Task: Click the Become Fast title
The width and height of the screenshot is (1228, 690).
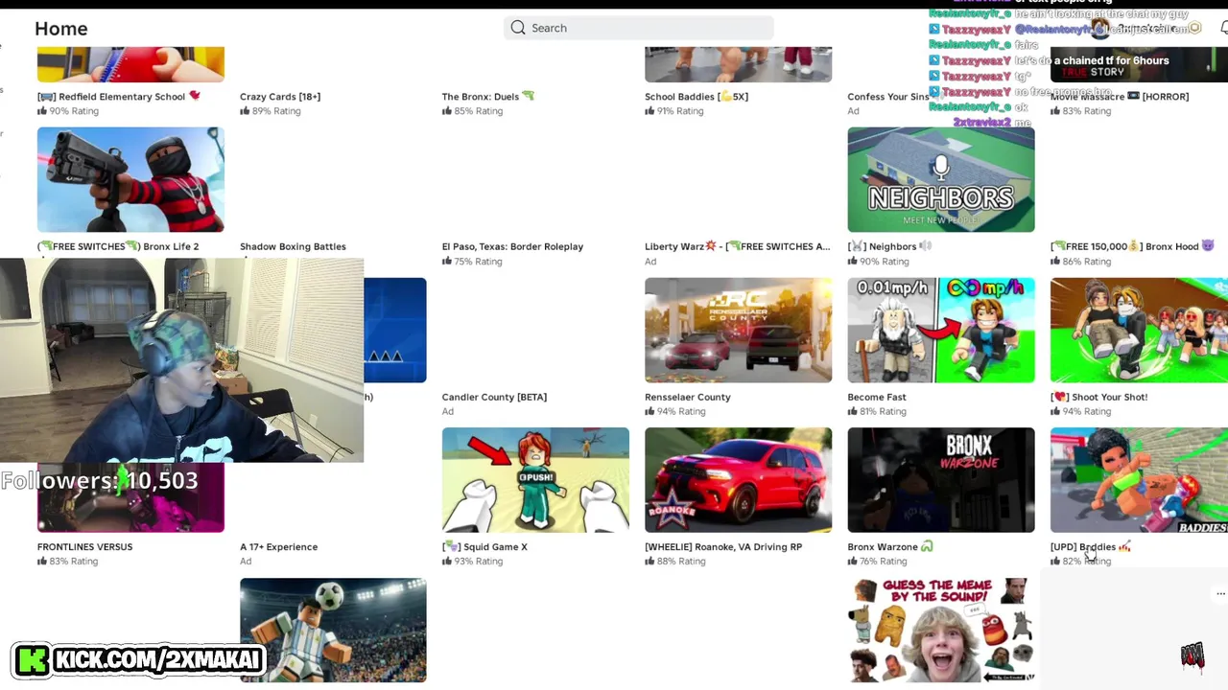Action: tap(877, 397)
